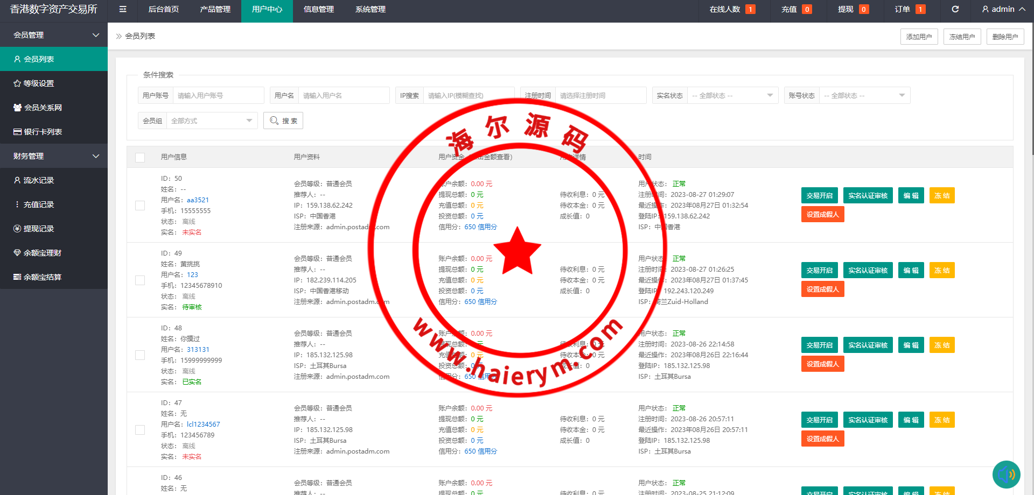Open 提现记录 in the sidebar
The image size is (1034, 495).
[x=38, y=229]
